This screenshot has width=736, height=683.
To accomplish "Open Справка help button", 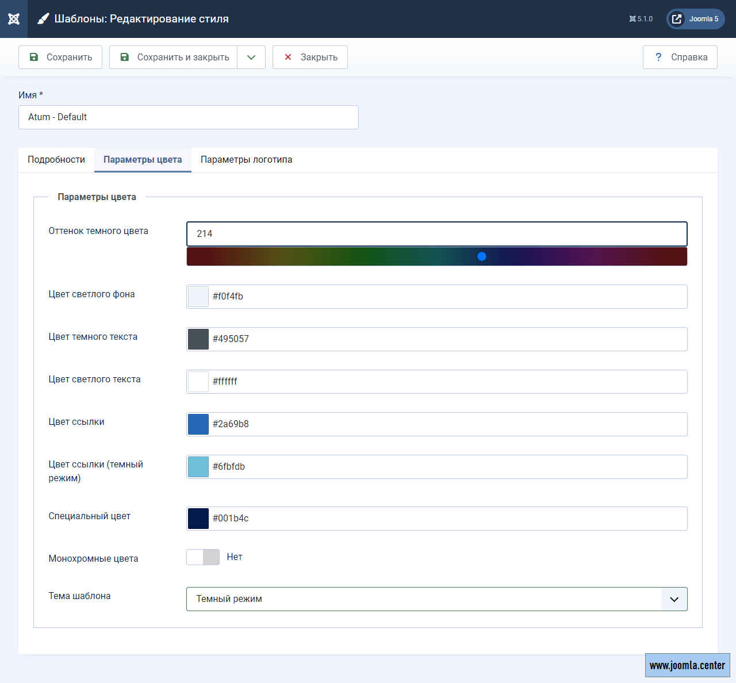I will coord(680,57).
